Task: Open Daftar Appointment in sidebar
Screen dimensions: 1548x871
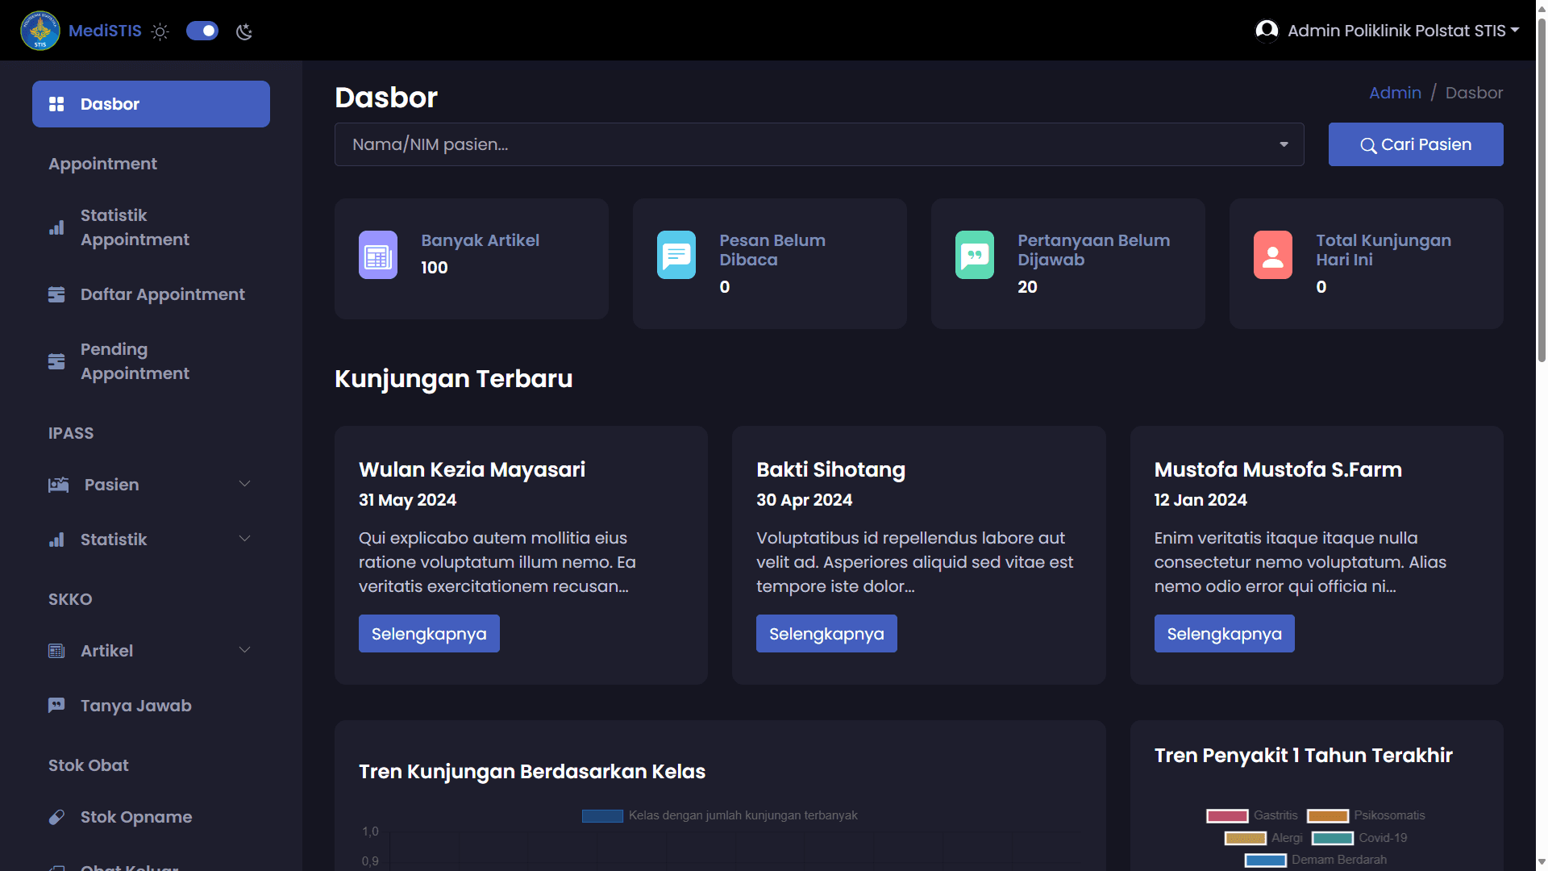Action: pyautogui.click(x=162, y=294)
